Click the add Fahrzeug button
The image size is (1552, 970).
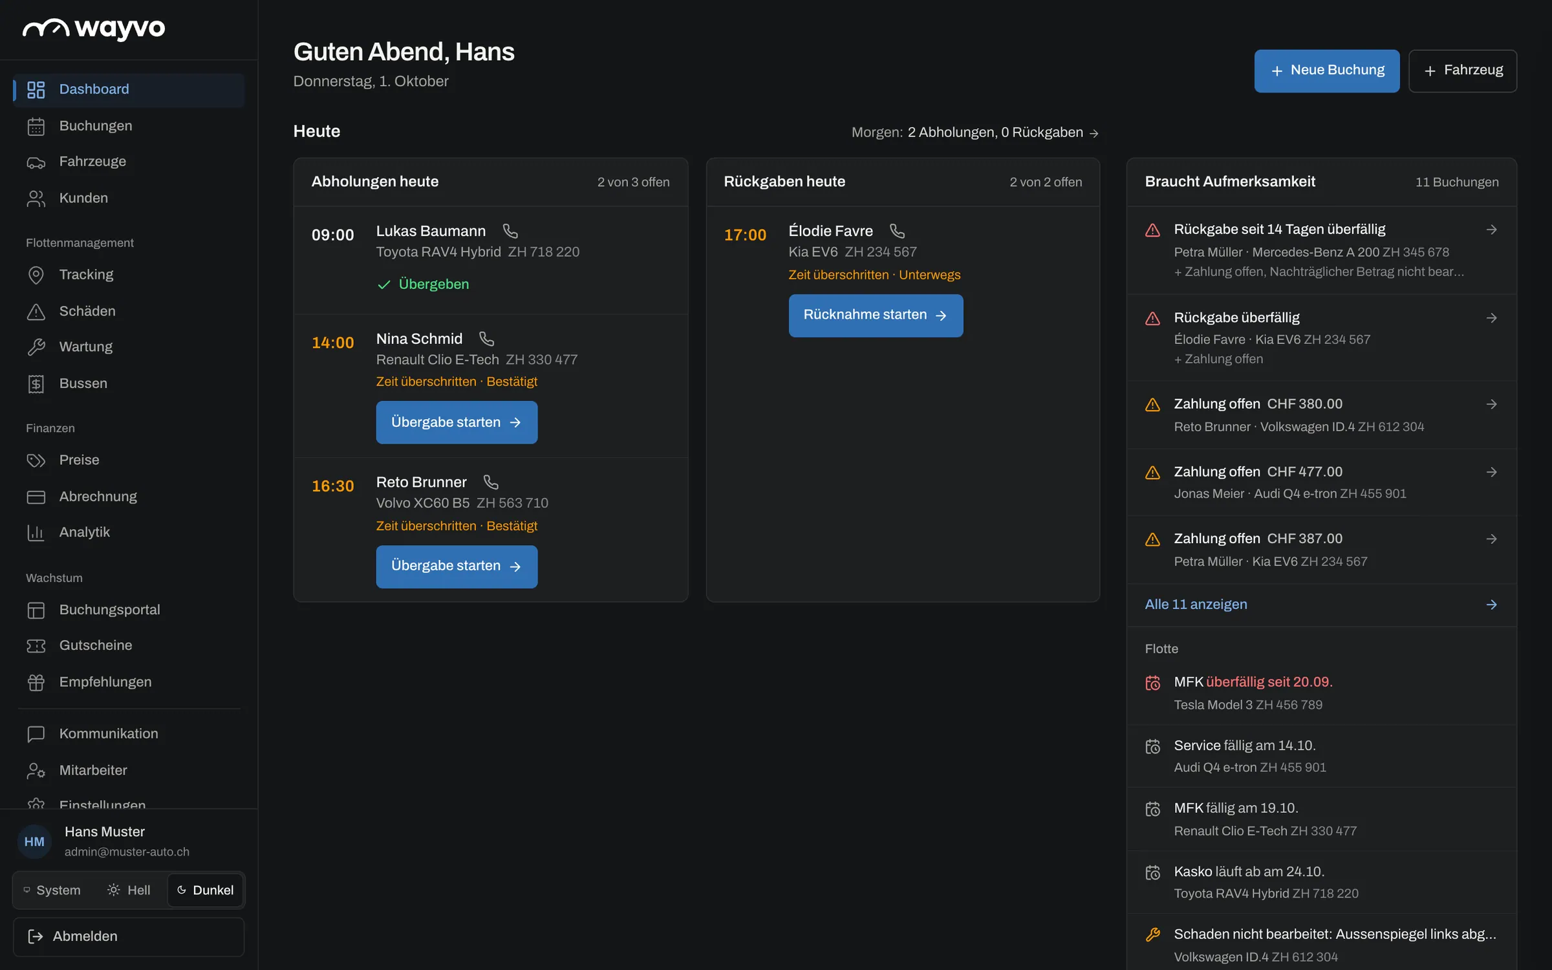click(x=1462, y=70)
